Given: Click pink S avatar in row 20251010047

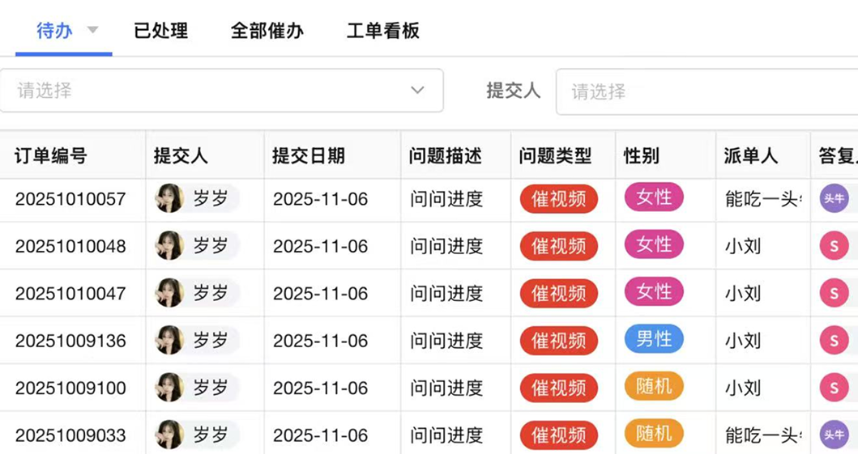Looking at the screenshot, I should [x=834, y=293].
